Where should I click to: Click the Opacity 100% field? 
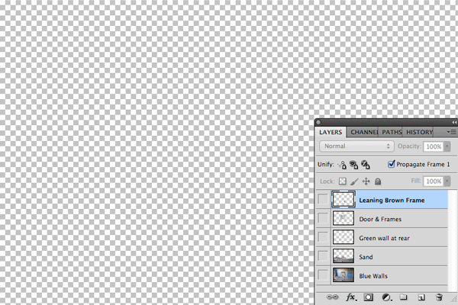point(434,146)
